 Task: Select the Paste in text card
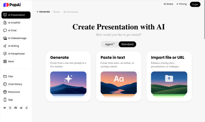(119, 76)
